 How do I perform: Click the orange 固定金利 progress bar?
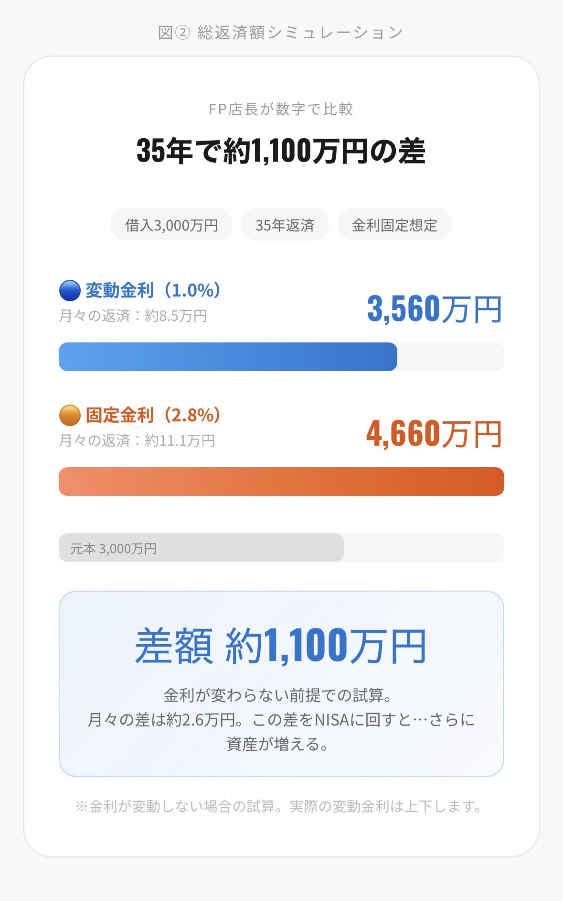click(281, 482)
